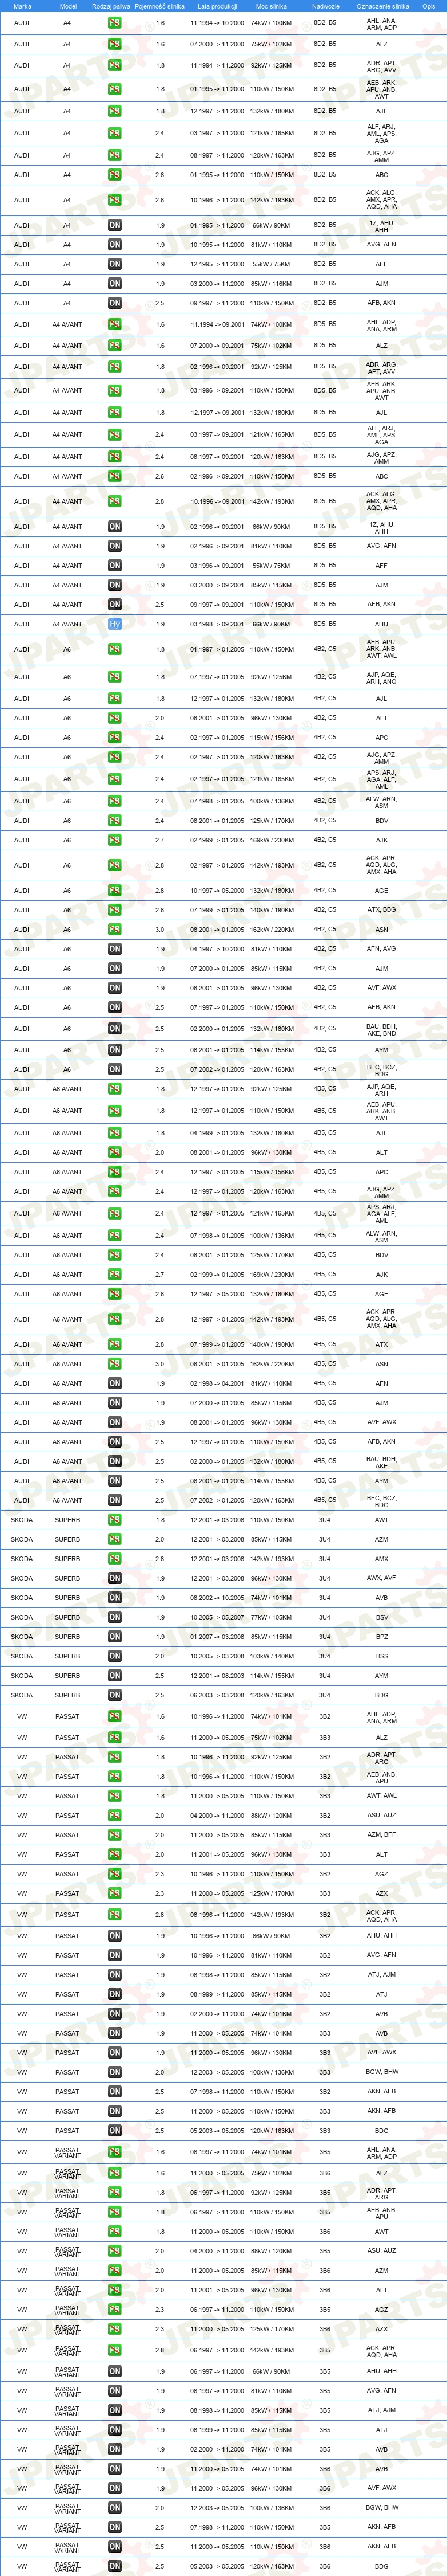Click the petrol icon in the Audi A6 ATX, BBG row
Screen dimensions: 447x2576
point(115,911)
